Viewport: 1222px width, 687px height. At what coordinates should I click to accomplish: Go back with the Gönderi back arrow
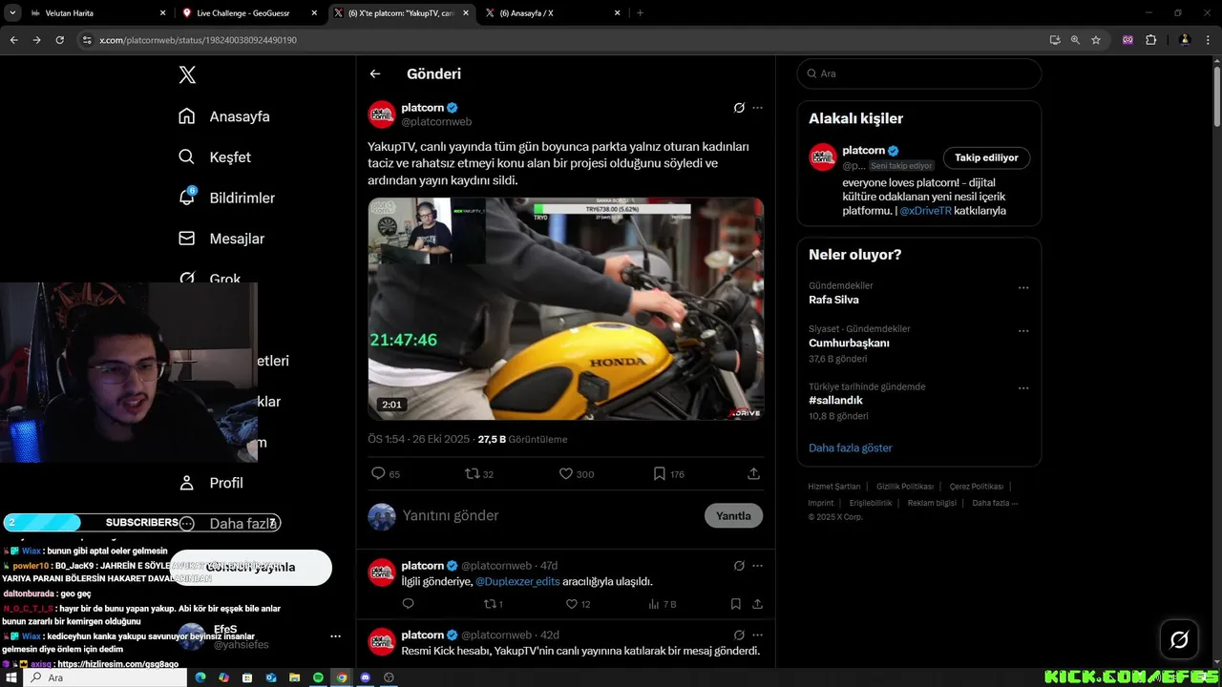click(x=375, y=73)
